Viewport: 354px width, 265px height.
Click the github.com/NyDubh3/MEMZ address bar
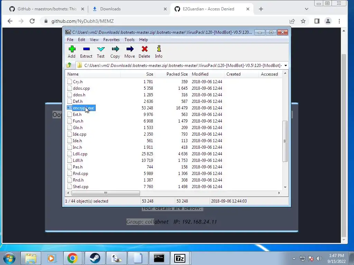click(x=82, y=21)
